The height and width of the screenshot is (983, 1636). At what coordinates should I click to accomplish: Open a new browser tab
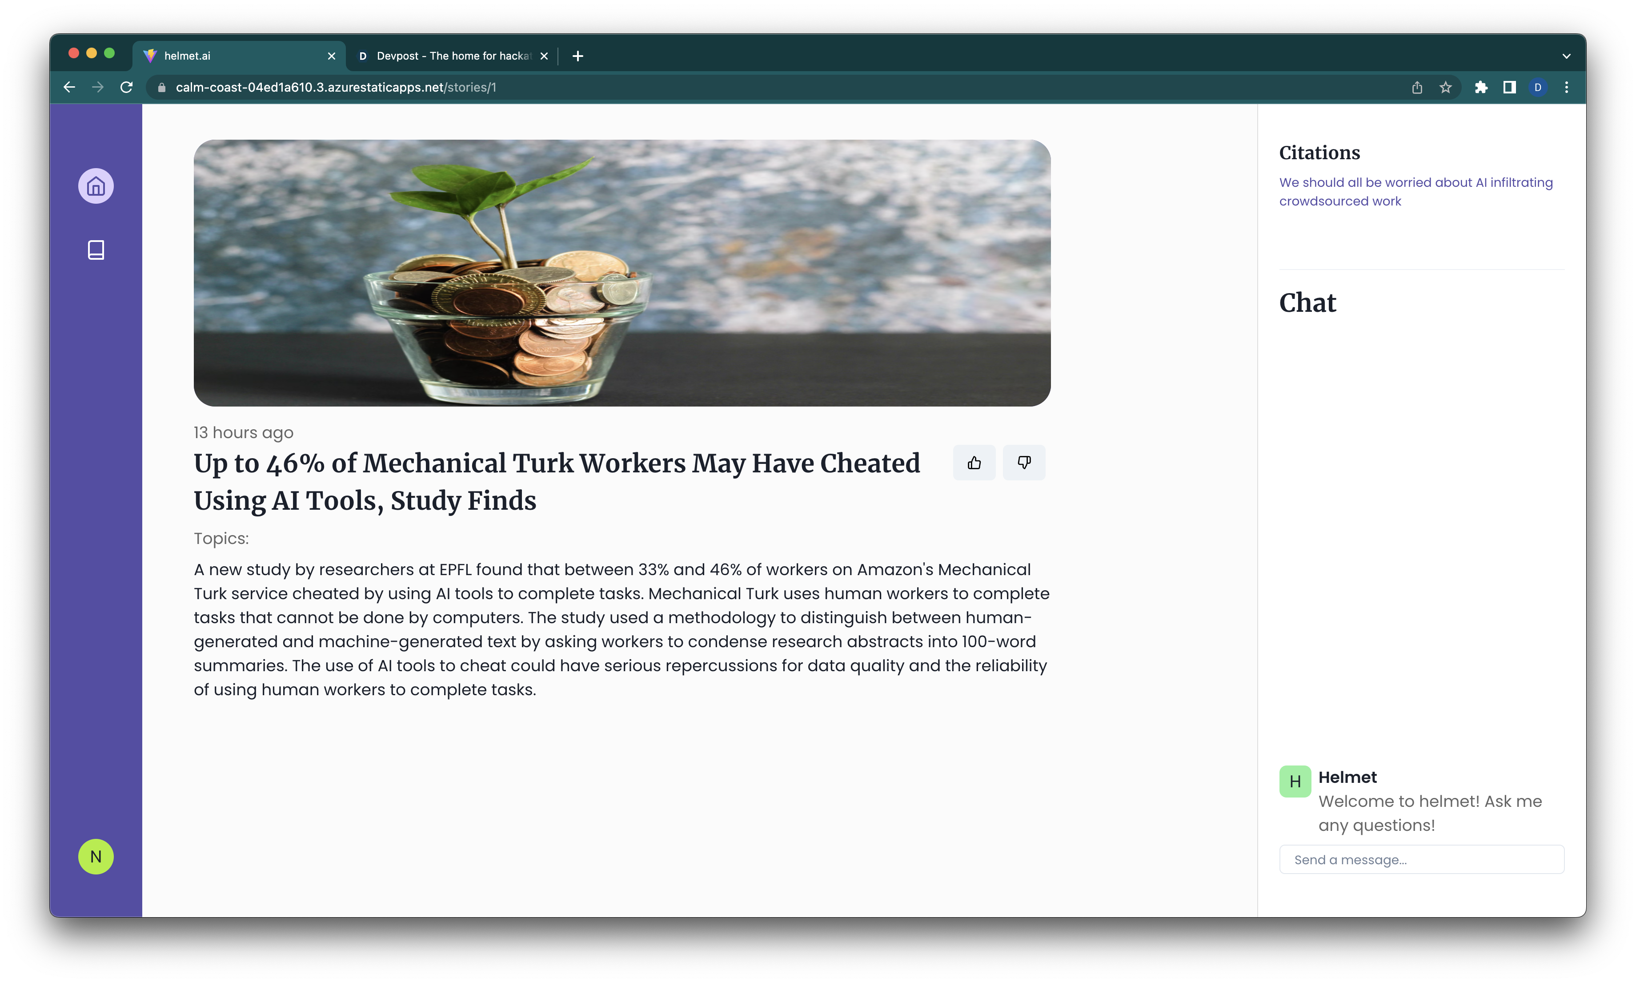click(x=578, y=56)
